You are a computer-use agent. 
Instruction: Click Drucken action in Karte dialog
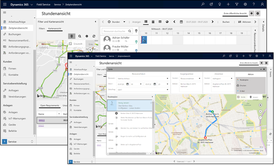tap(243, 86)
